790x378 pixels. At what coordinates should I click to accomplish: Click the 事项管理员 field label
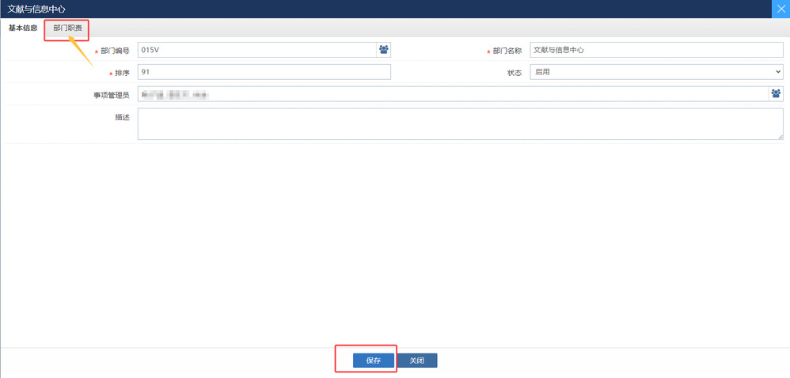(x=111, y=95)
